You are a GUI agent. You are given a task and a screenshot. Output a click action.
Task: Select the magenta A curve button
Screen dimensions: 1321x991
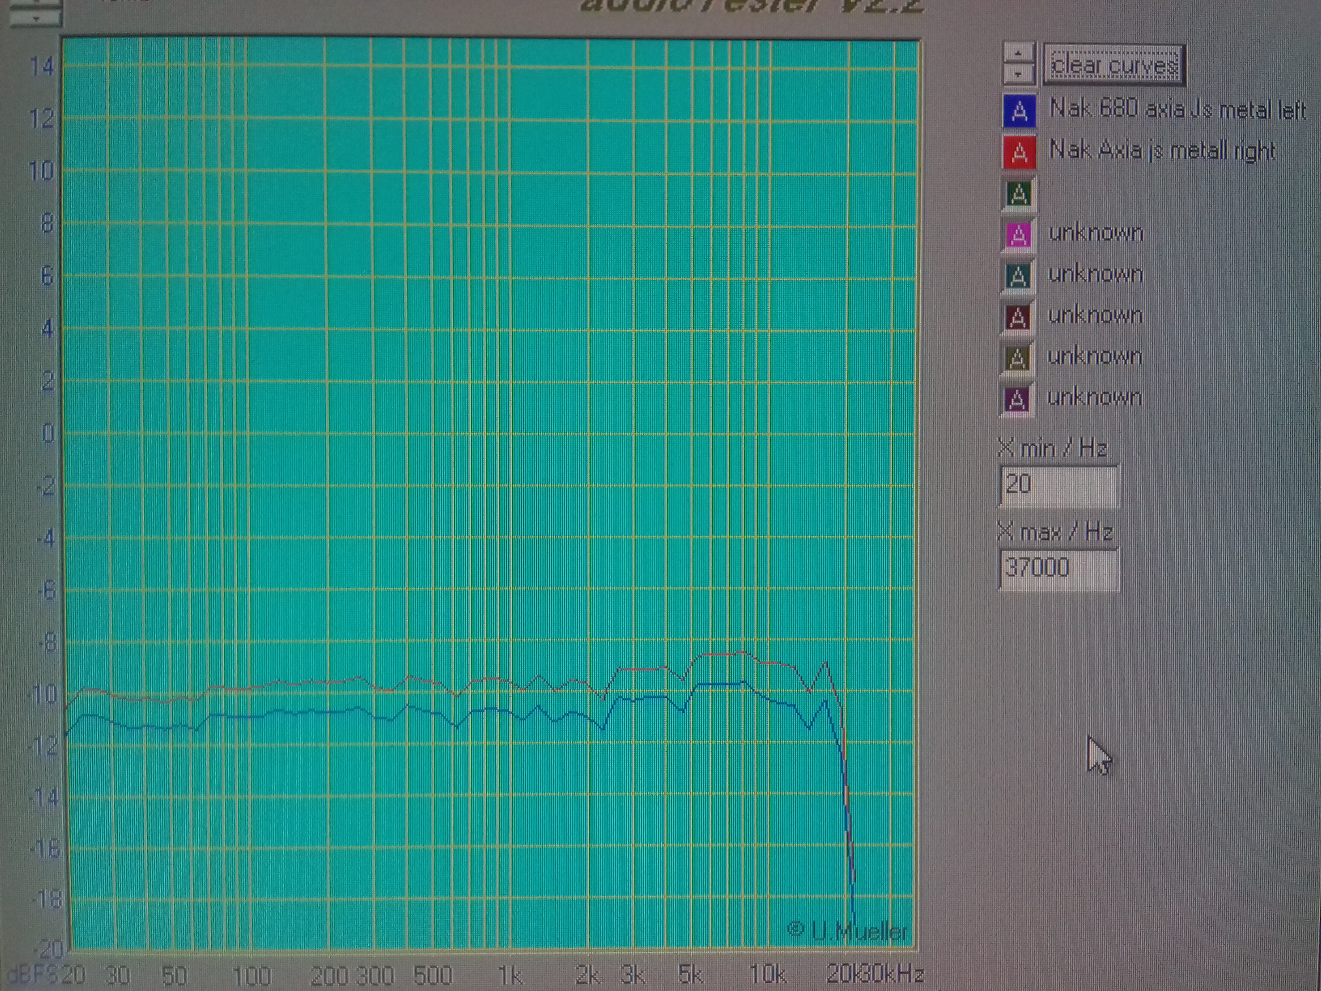pos(1019,234)
